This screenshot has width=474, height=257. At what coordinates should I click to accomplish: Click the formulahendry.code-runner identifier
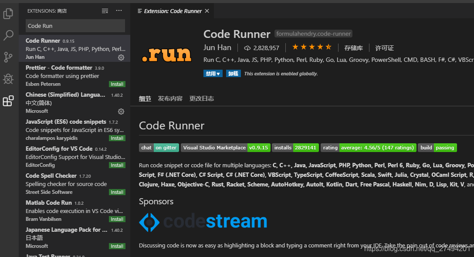[314, 34]
